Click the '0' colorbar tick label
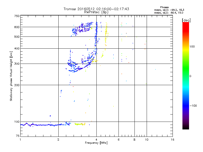The height and width of the screenshot is (152, 203). tap(190, 76)
